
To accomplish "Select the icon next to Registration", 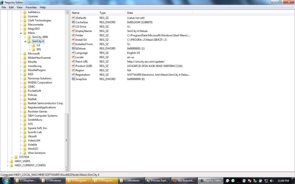I will [73, 75].
